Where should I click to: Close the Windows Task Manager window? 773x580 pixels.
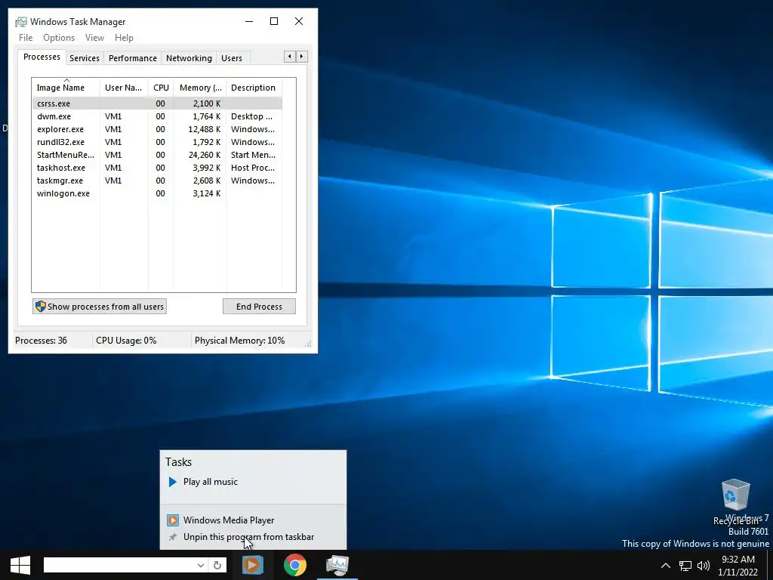[x=299, y=21]
